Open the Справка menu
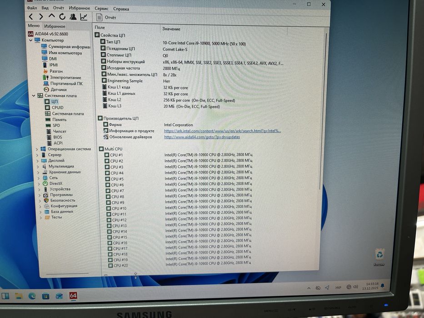 coord(121,9)
